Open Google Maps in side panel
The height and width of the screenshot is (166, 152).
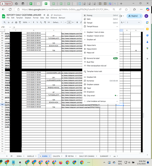[x=147, y=48]
